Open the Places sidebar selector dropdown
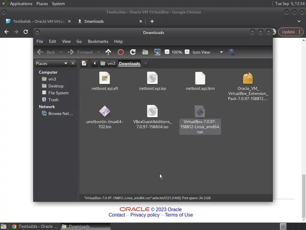 point(51,63)
